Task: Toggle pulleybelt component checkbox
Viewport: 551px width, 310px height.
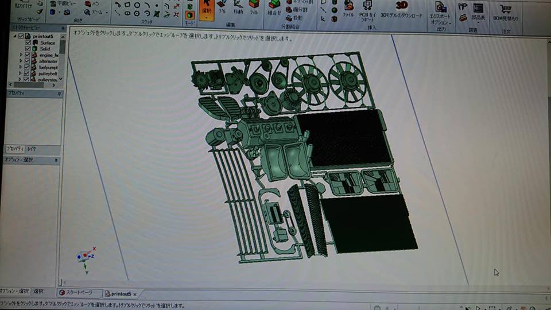Action: click(26, 73)
